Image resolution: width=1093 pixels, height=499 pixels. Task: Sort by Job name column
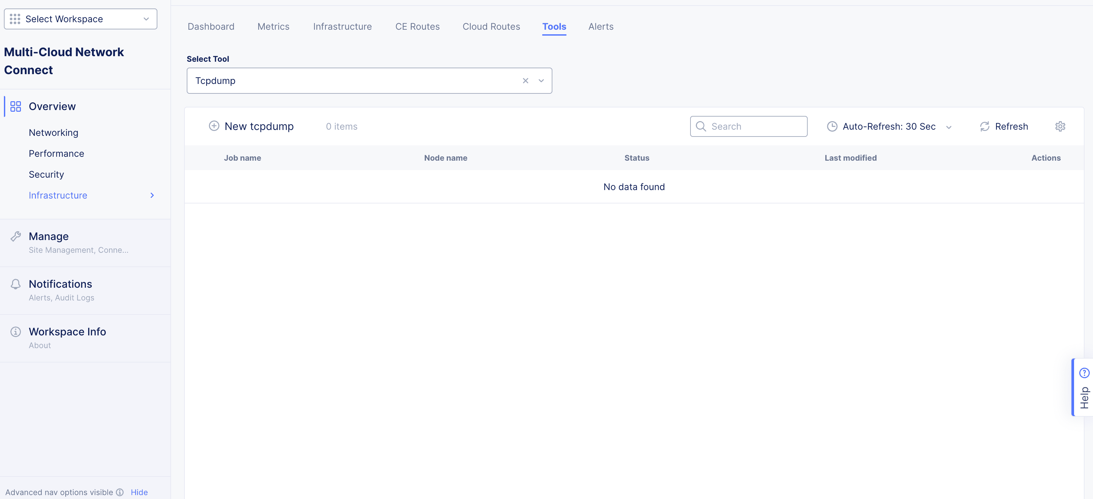tap(242, 158)
